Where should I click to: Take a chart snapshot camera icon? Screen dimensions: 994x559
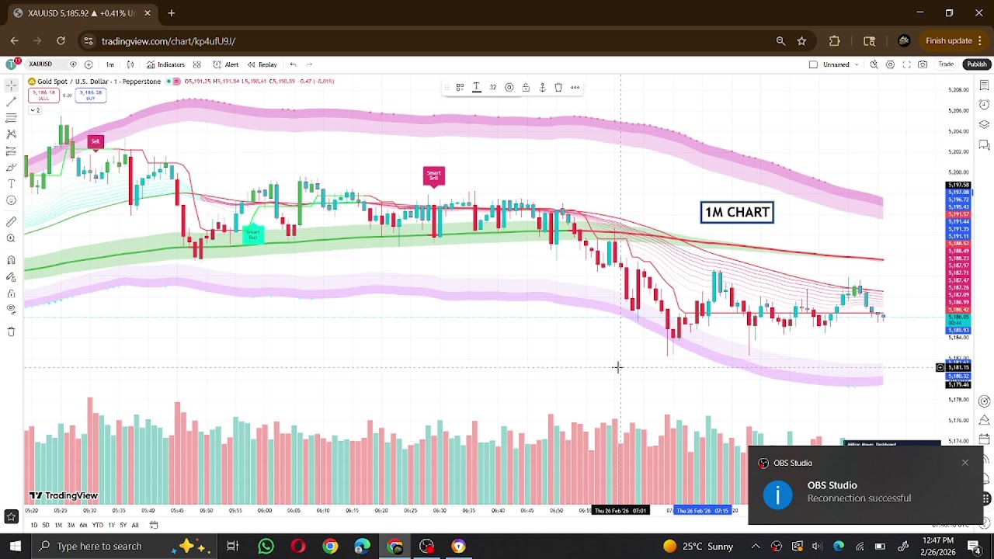[923, 64]
